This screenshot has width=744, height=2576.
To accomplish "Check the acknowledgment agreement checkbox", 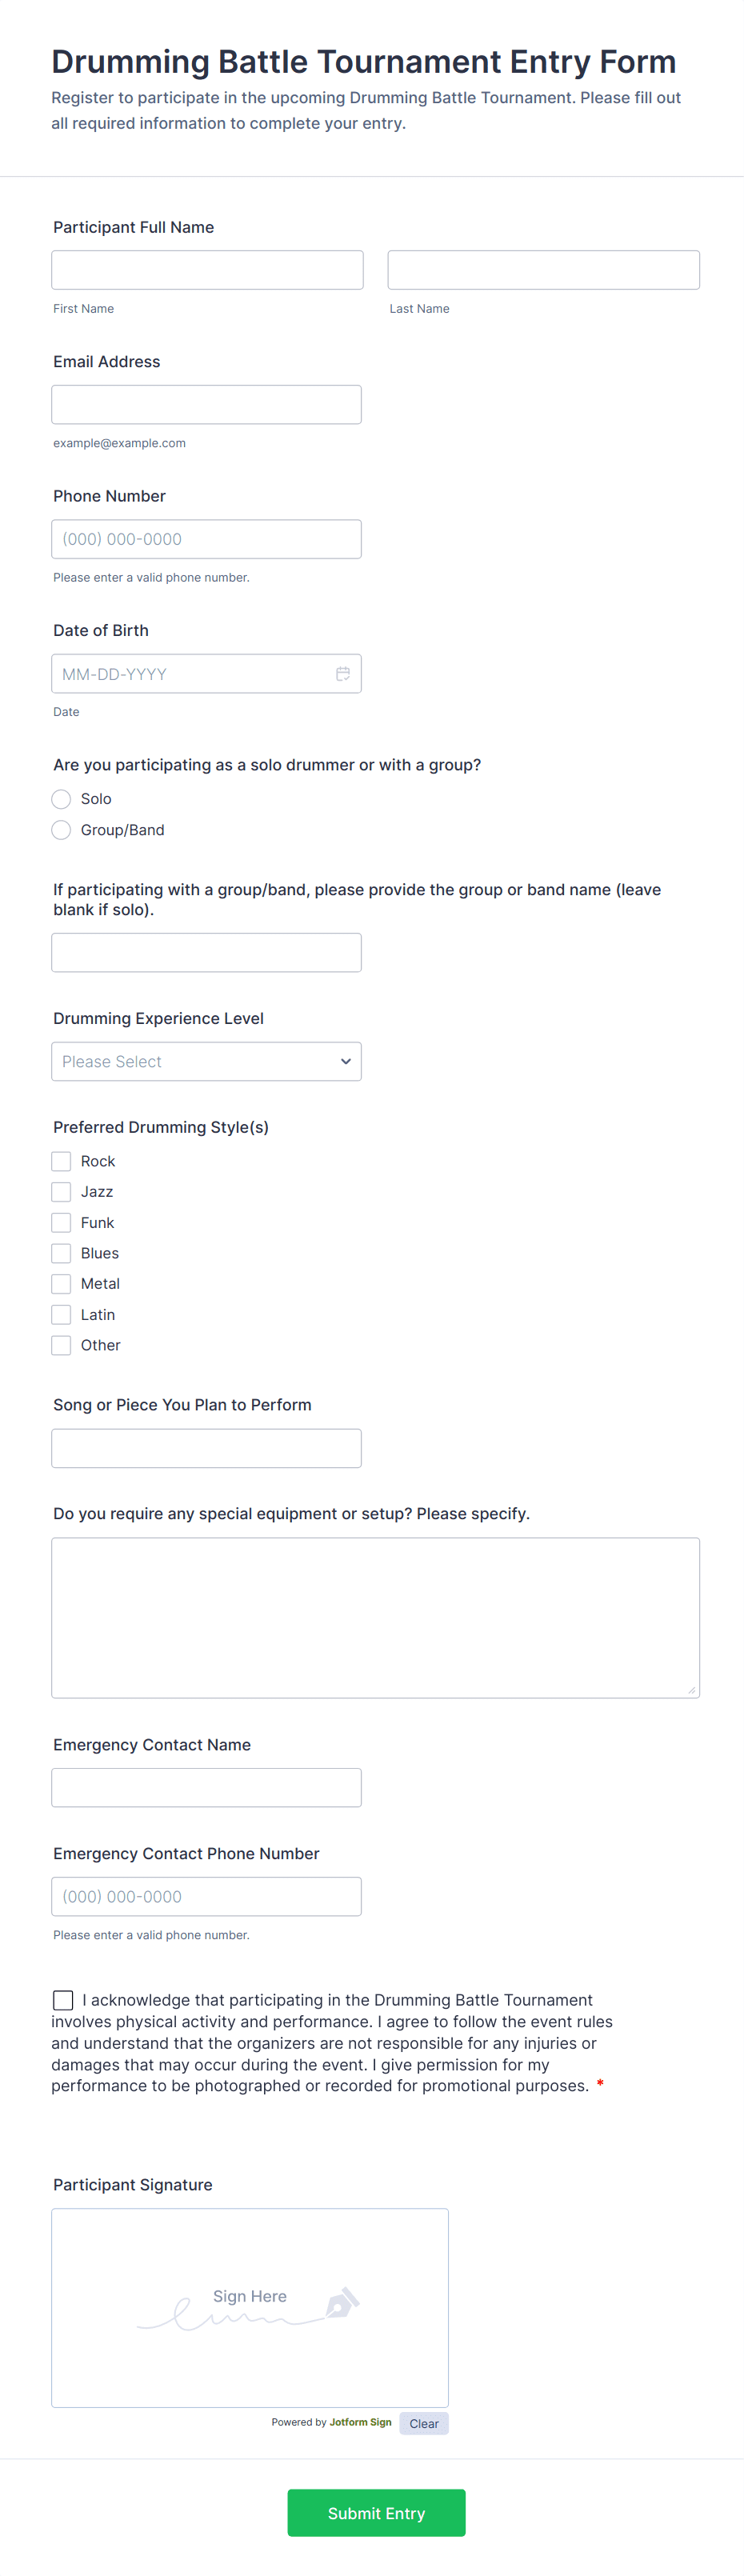I will click(x=63, y=2000).
